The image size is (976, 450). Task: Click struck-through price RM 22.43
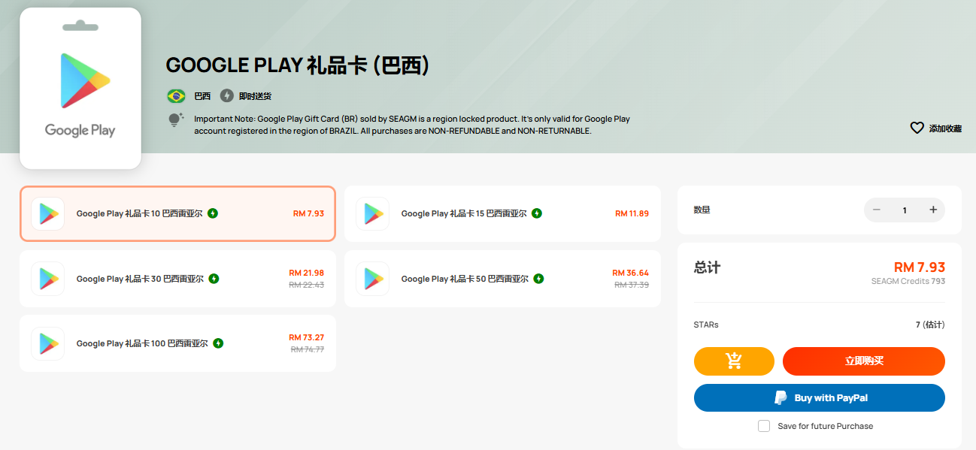[308, 285]
